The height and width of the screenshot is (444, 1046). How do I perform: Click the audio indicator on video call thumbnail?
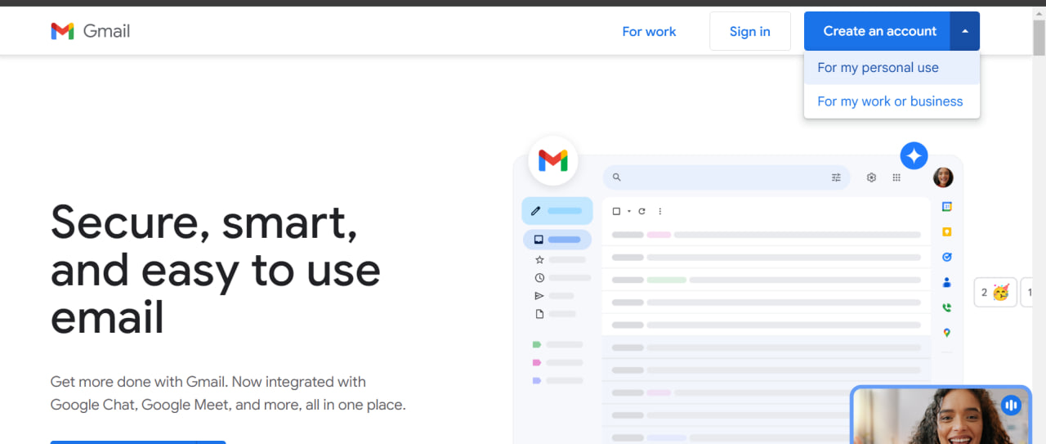(1011, 405)
